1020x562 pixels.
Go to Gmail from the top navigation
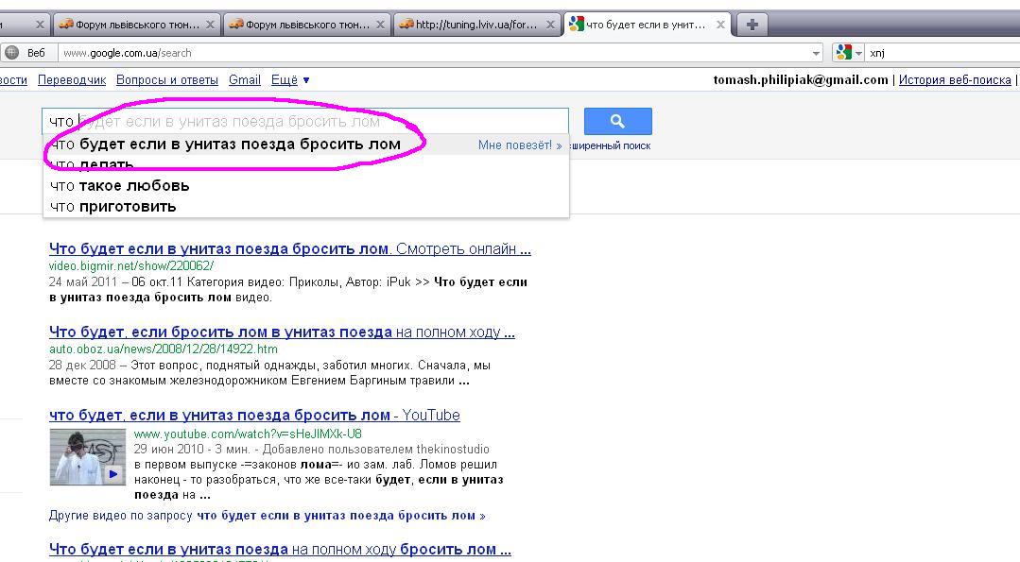pos(245,80)
